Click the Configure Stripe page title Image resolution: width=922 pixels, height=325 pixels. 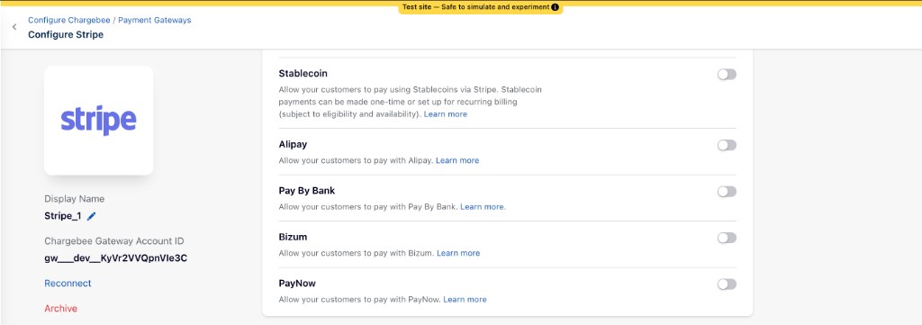66,35
